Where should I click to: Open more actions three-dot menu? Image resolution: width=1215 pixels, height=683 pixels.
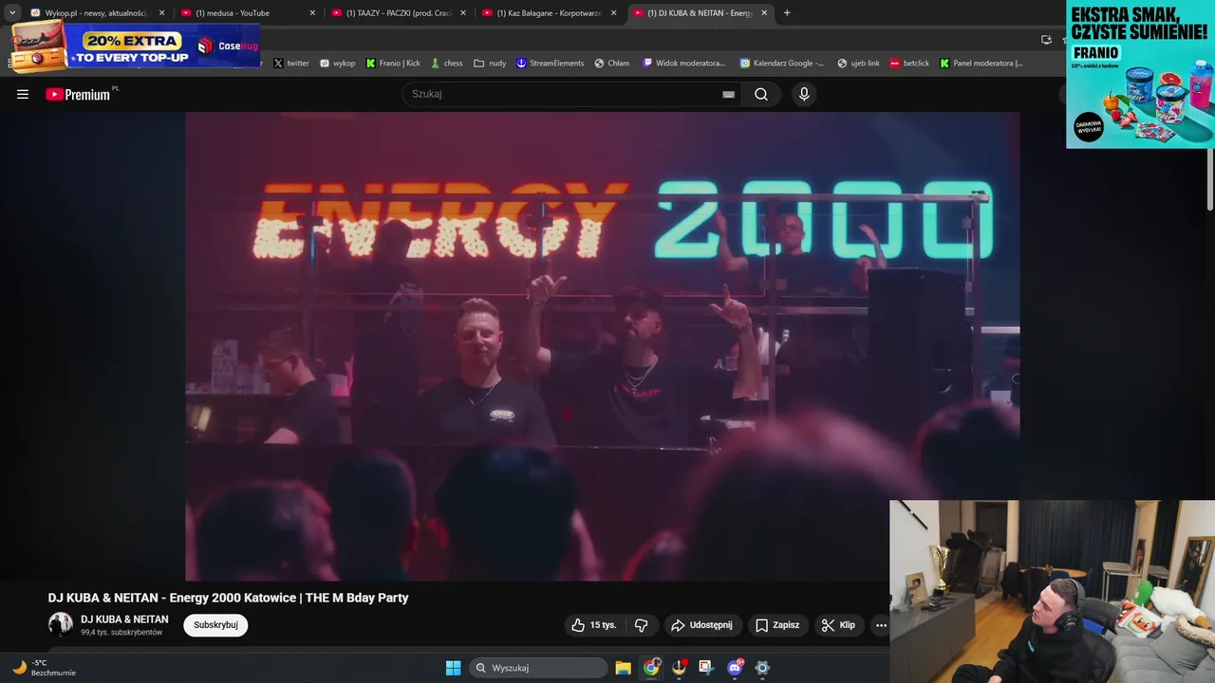pos(881,625)
